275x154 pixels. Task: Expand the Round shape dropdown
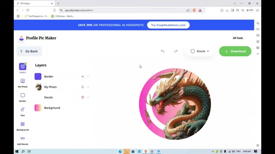[200, 51]
